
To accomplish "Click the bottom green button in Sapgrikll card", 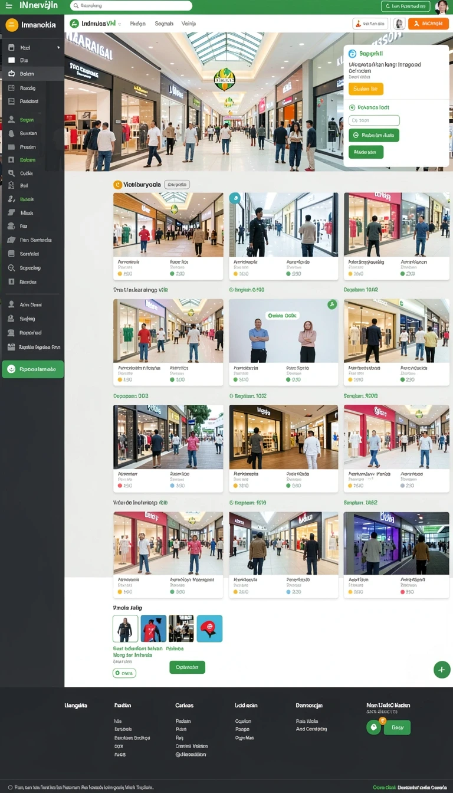I will pyautogui.click(x=366, y=152).
